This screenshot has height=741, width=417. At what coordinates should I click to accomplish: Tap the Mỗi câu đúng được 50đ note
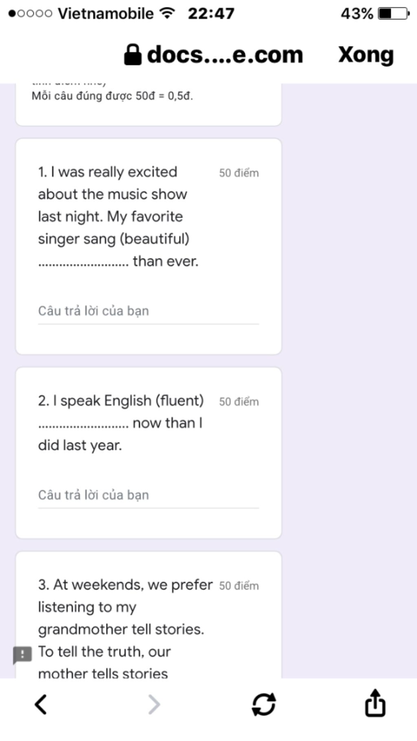coord(112,96)
